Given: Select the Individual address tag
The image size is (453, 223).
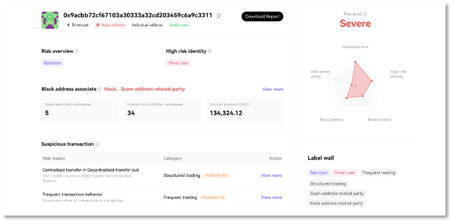Looking at the screenshot, I should [x=147, y=25].
